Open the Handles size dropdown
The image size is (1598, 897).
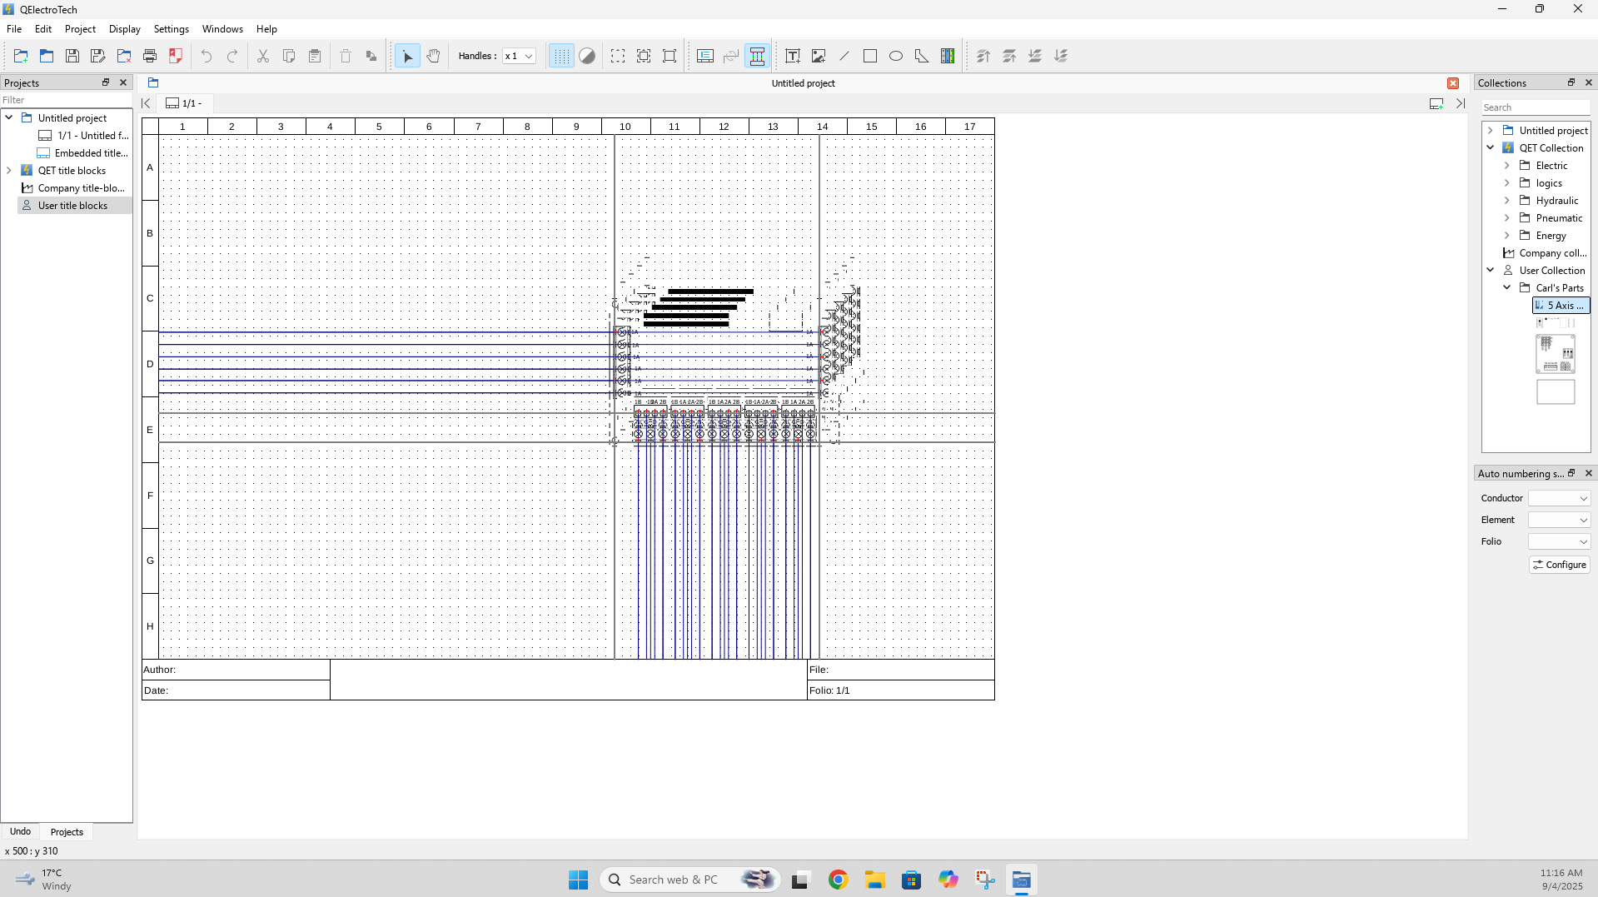(519, 57)
